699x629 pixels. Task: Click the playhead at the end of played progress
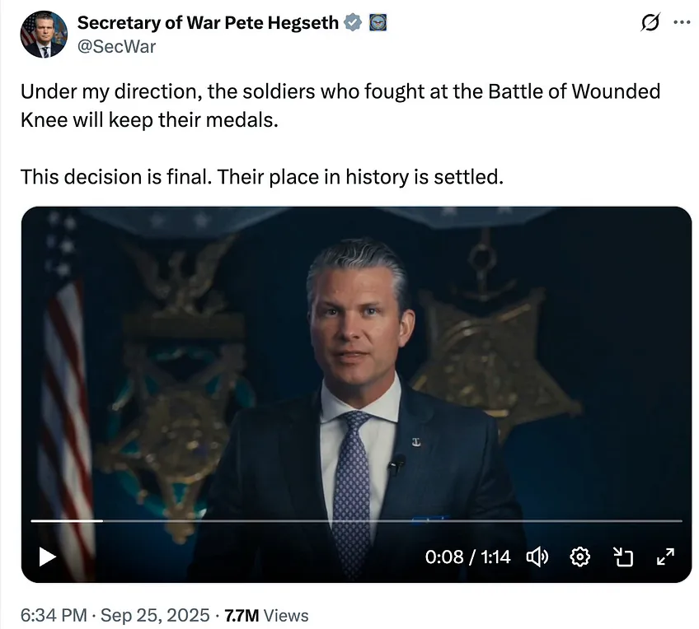pyautogui.click(x=102, y=521)
